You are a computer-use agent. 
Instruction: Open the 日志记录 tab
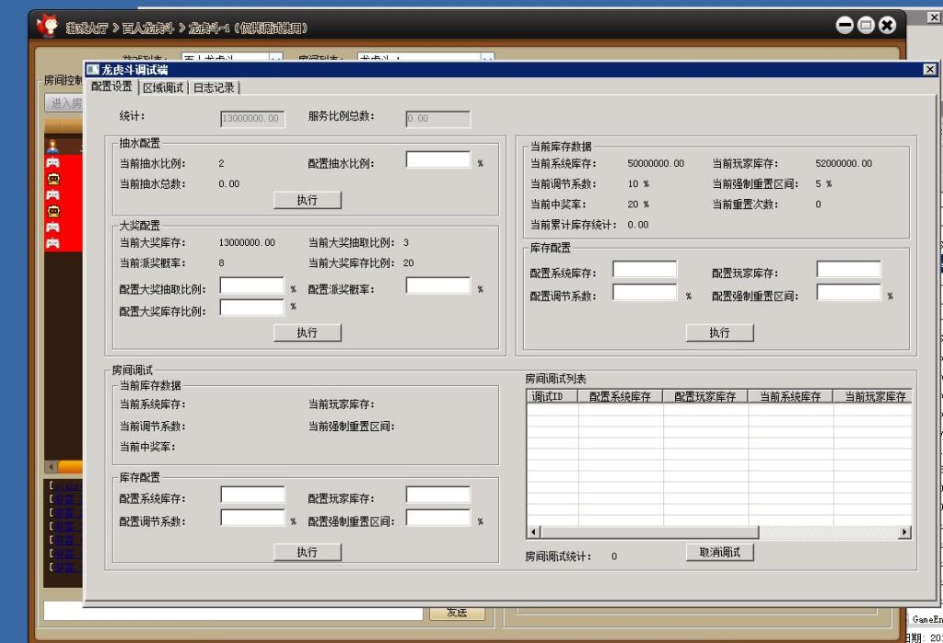[214, 88]
